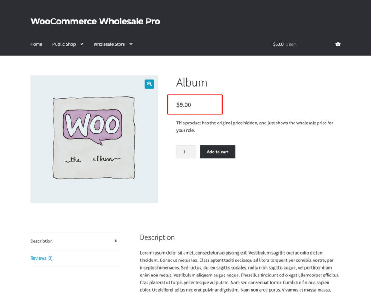
Task: Expand the Wholesale Store dropdown arrow
Action: [x=130, y=44]
